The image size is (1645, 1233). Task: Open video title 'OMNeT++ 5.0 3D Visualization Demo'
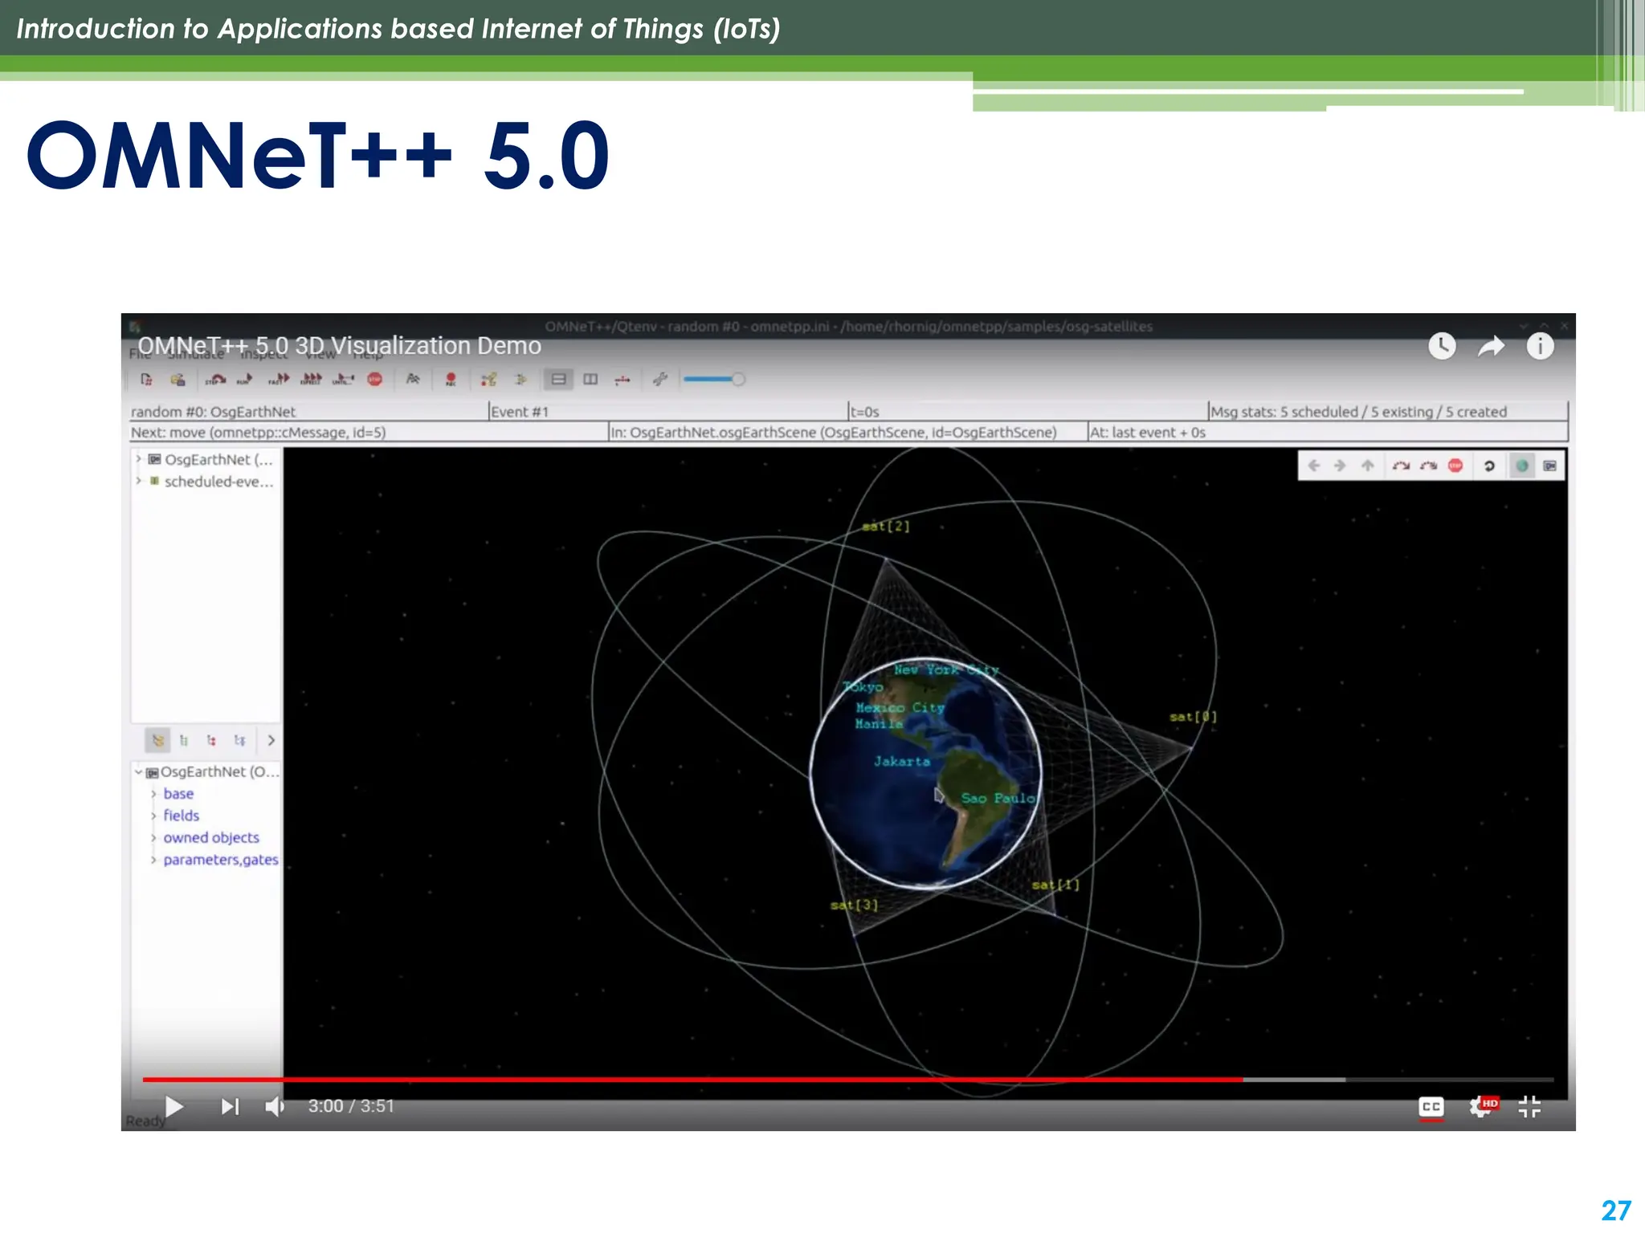click(x=339, y=346)
